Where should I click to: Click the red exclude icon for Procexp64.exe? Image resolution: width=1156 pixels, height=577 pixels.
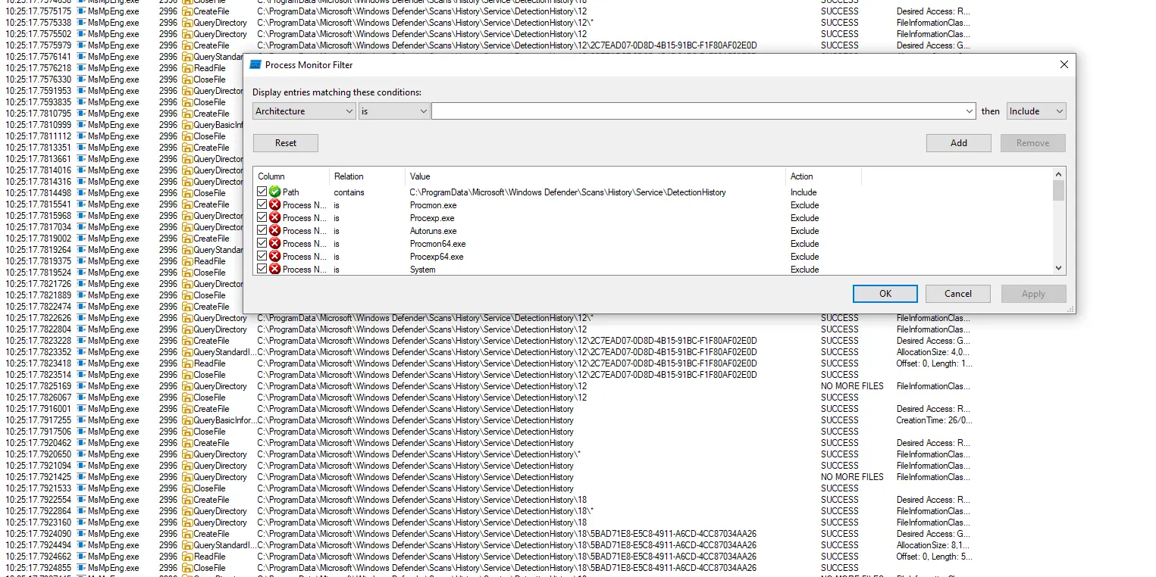[x=274, y=257]
